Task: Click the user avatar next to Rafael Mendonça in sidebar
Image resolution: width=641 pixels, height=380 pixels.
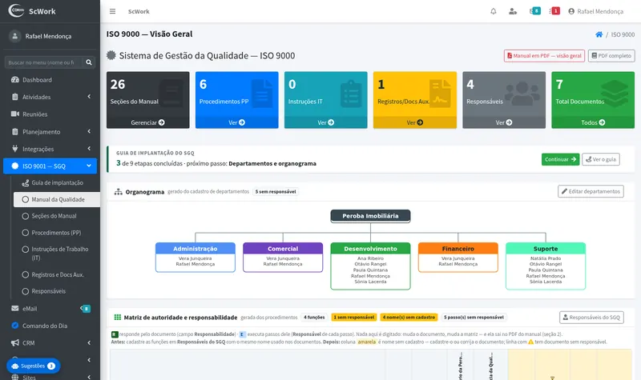Action: [x=15, y=36]
